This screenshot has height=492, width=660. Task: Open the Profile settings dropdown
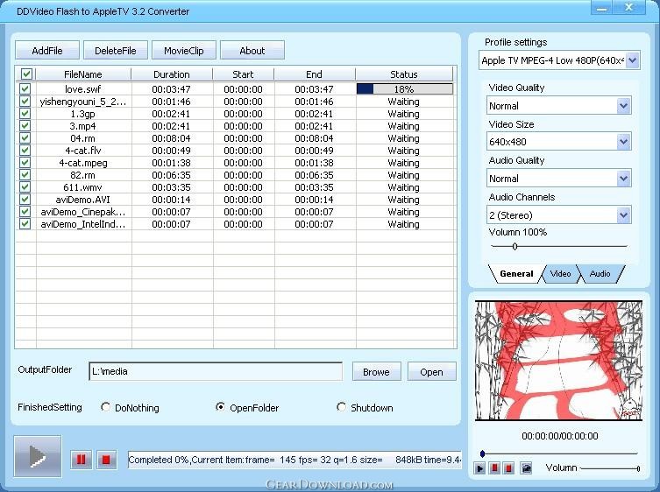pyautogui.click(x=632, y=60)
